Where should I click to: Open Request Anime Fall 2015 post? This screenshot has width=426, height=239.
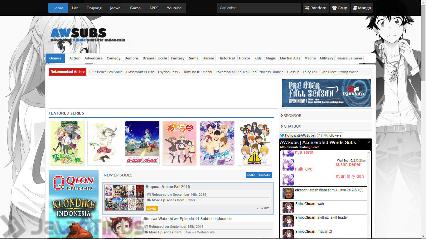[168, 187]
